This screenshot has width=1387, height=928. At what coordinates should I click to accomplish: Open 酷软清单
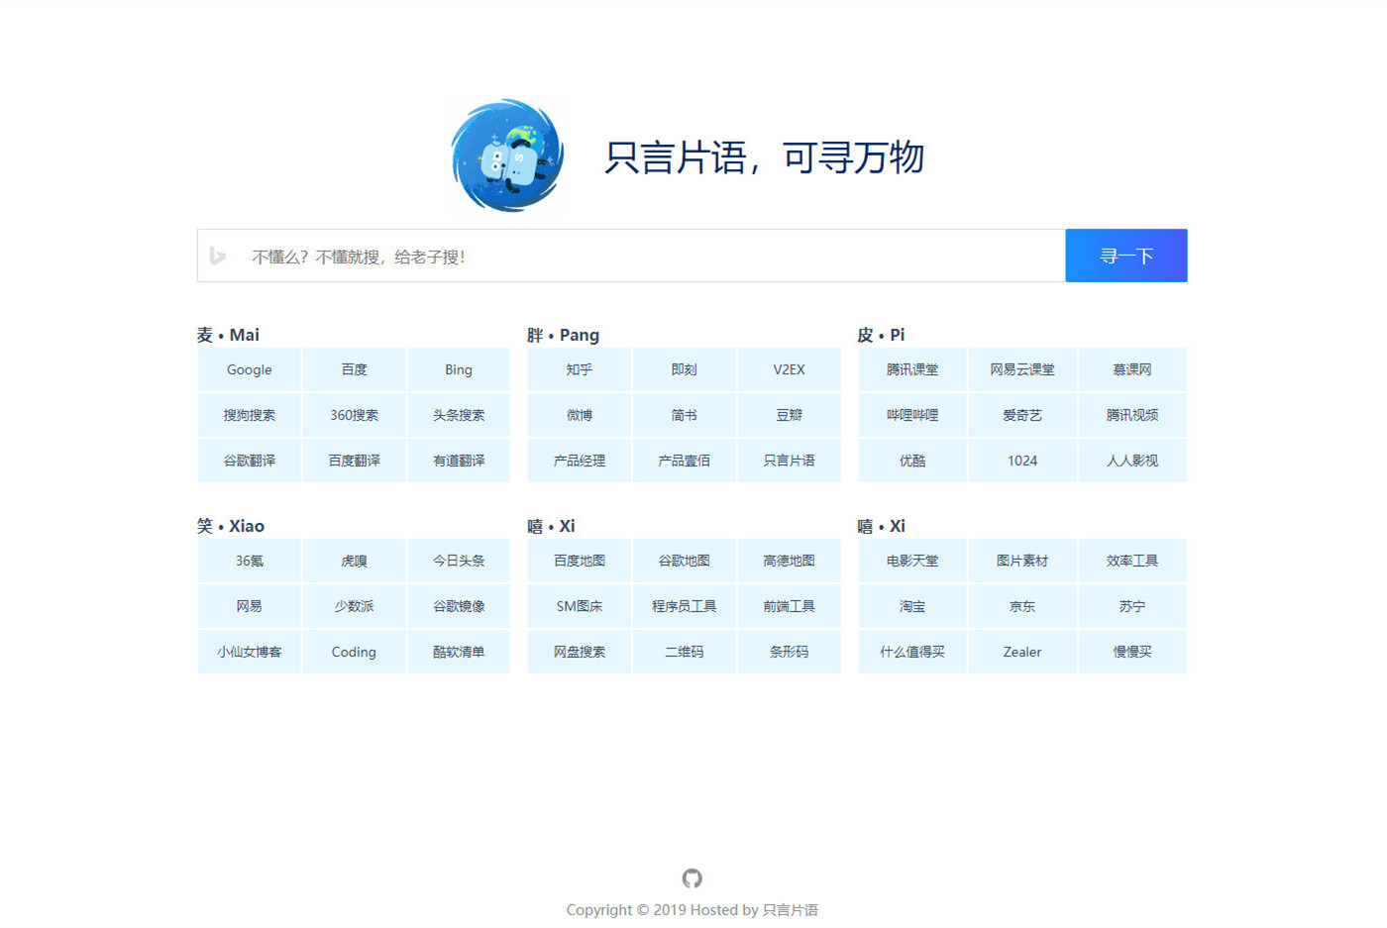click(459, 652)
